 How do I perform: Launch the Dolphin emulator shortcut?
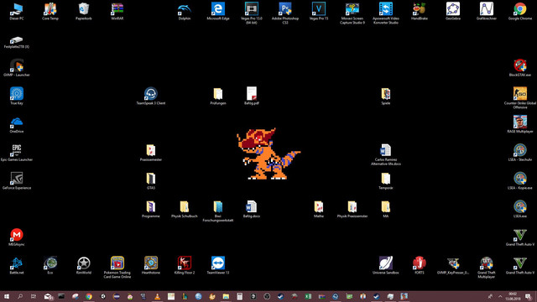coord(185,11)
